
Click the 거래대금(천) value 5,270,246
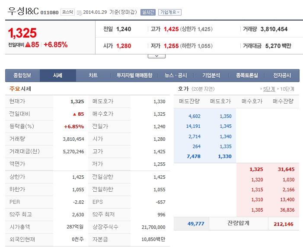73,152
